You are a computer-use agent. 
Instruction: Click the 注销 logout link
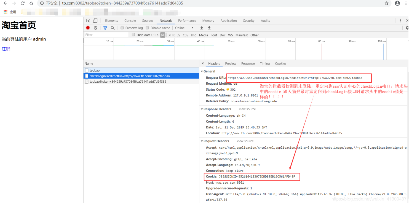(x=6, y=49)
